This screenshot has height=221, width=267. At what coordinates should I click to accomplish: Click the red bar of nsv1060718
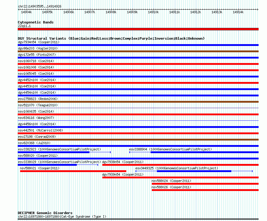138,64
